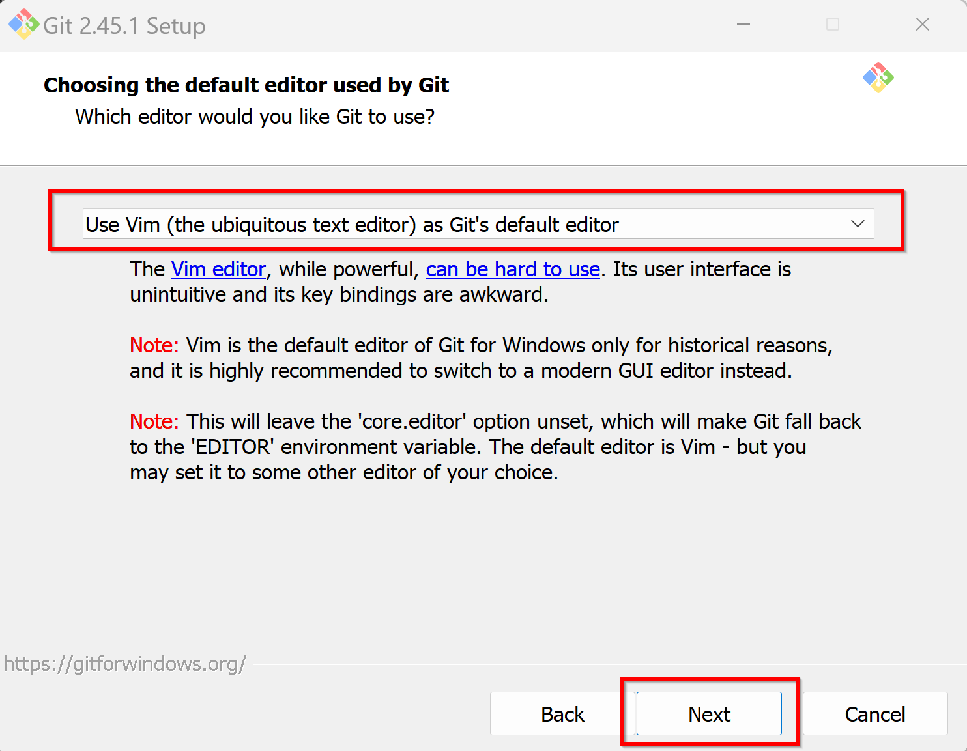The width and height of the screenshot is (967, 751).
Task: Click the Git logo in title bar
Action: (23, 25)
